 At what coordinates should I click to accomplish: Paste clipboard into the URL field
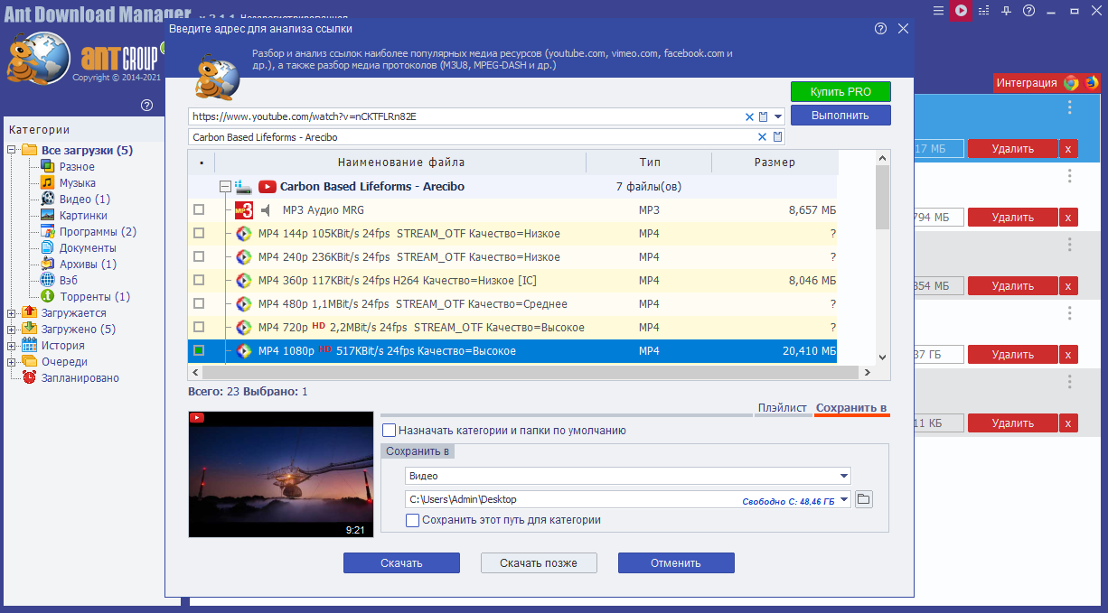763,116
